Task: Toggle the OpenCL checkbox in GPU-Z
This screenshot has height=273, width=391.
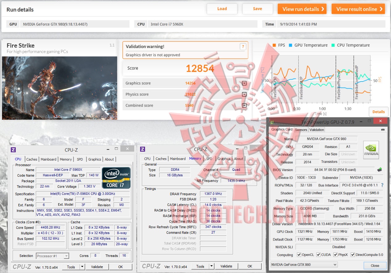Action: point(299,255)
